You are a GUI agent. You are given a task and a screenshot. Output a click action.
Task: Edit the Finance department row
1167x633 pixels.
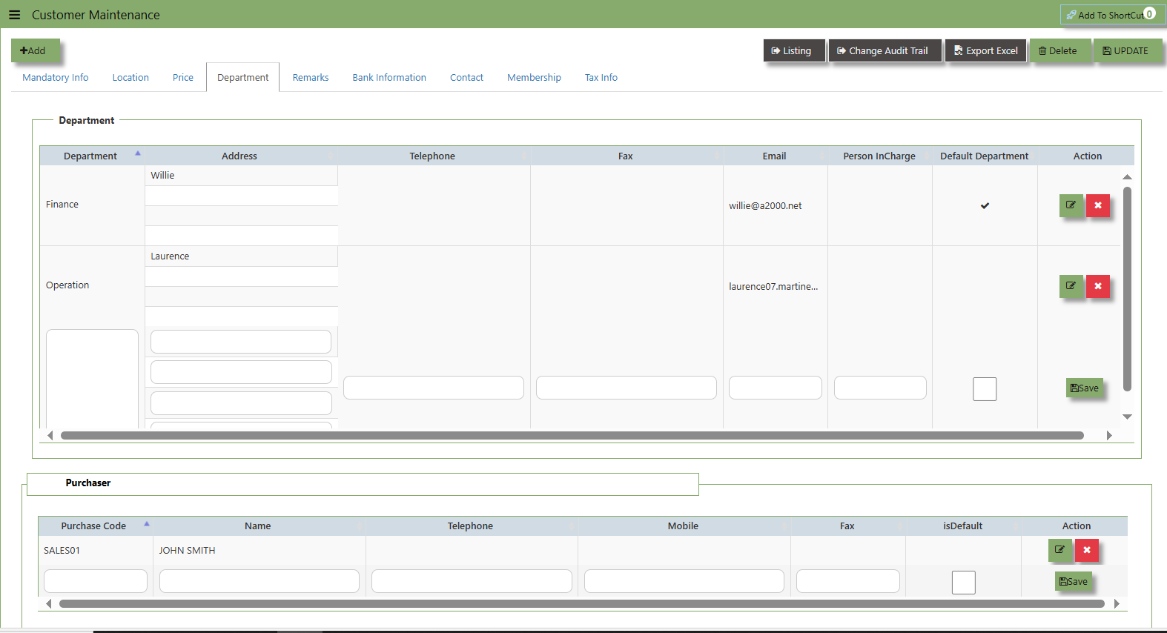1071,205
